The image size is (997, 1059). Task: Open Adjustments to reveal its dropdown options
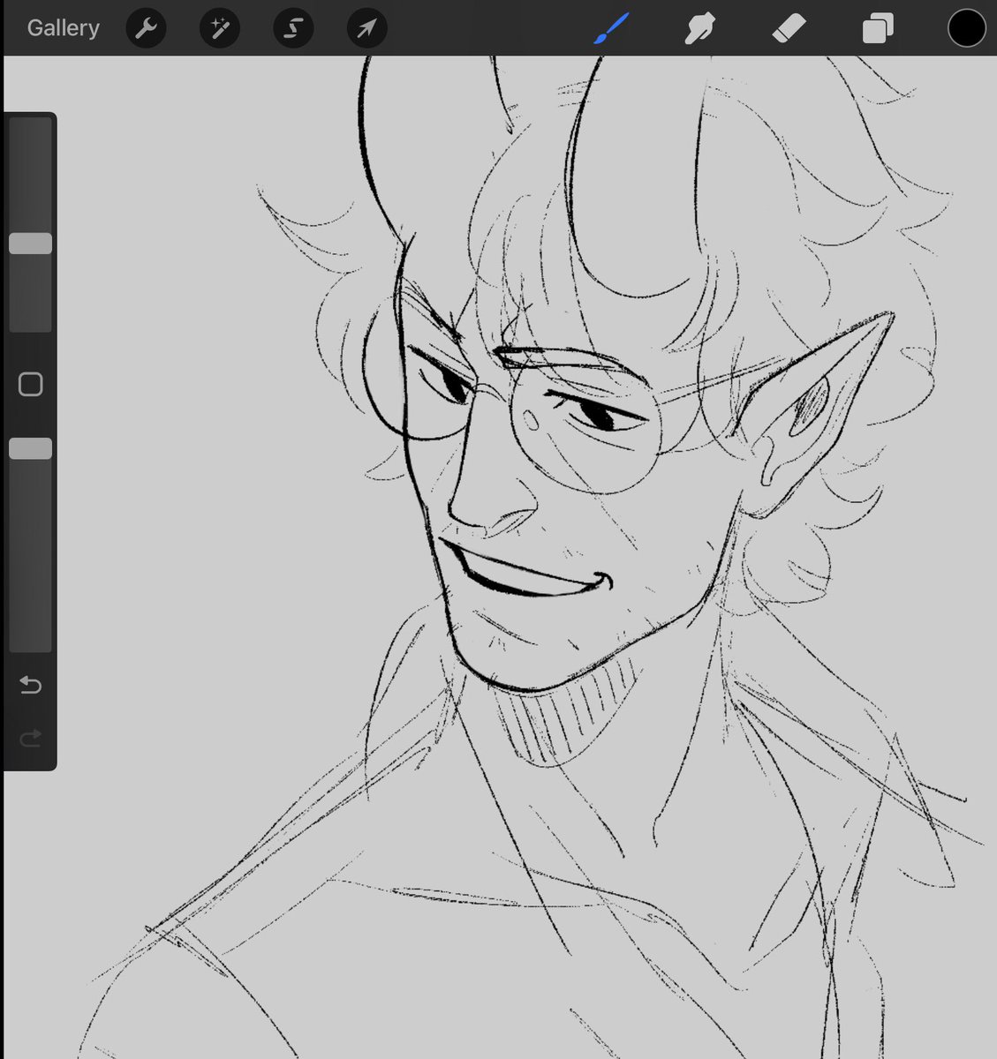pos(219,27)
